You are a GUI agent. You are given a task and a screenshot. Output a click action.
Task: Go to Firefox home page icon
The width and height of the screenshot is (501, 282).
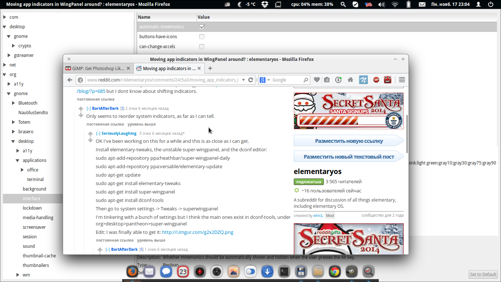(x=350, y=80)
